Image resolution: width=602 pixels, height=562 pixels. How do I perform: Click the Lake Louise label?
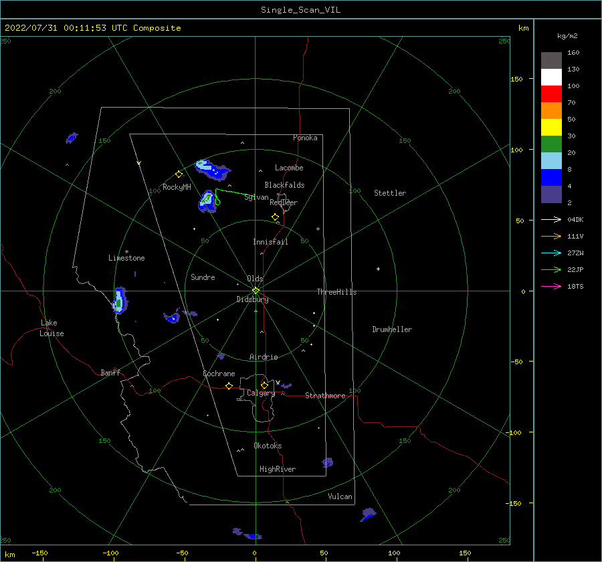52,328
